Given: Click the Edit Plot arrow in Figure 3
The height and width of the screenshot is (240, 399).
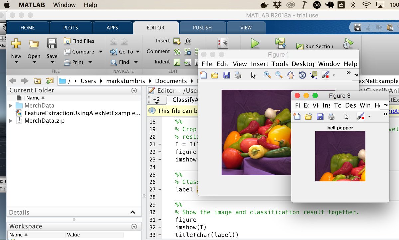Looking at the screenshot, I should [x=346, y=116].
